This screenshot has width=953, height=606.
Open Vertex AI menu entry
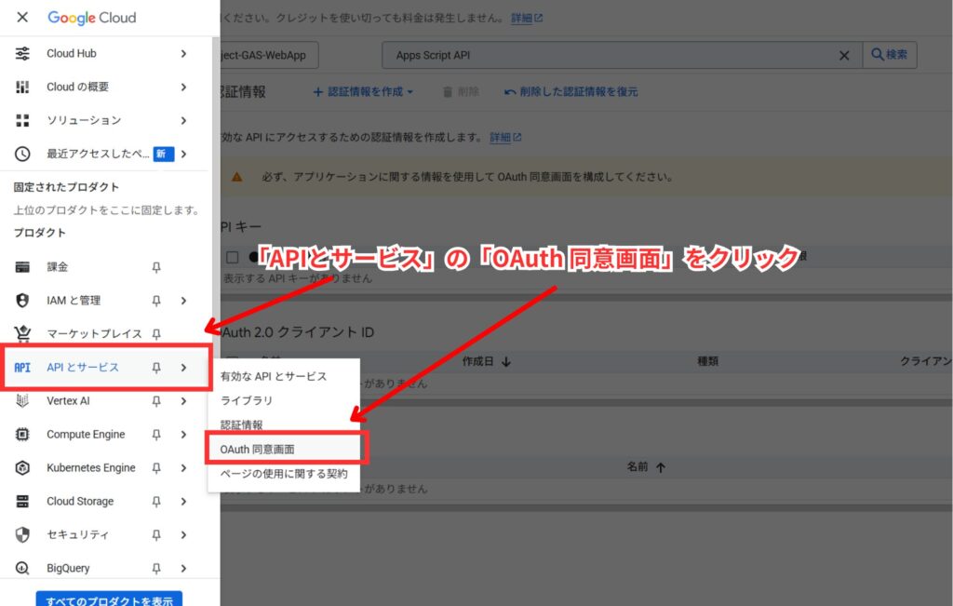pyautogui.click(x=68, y=400)
